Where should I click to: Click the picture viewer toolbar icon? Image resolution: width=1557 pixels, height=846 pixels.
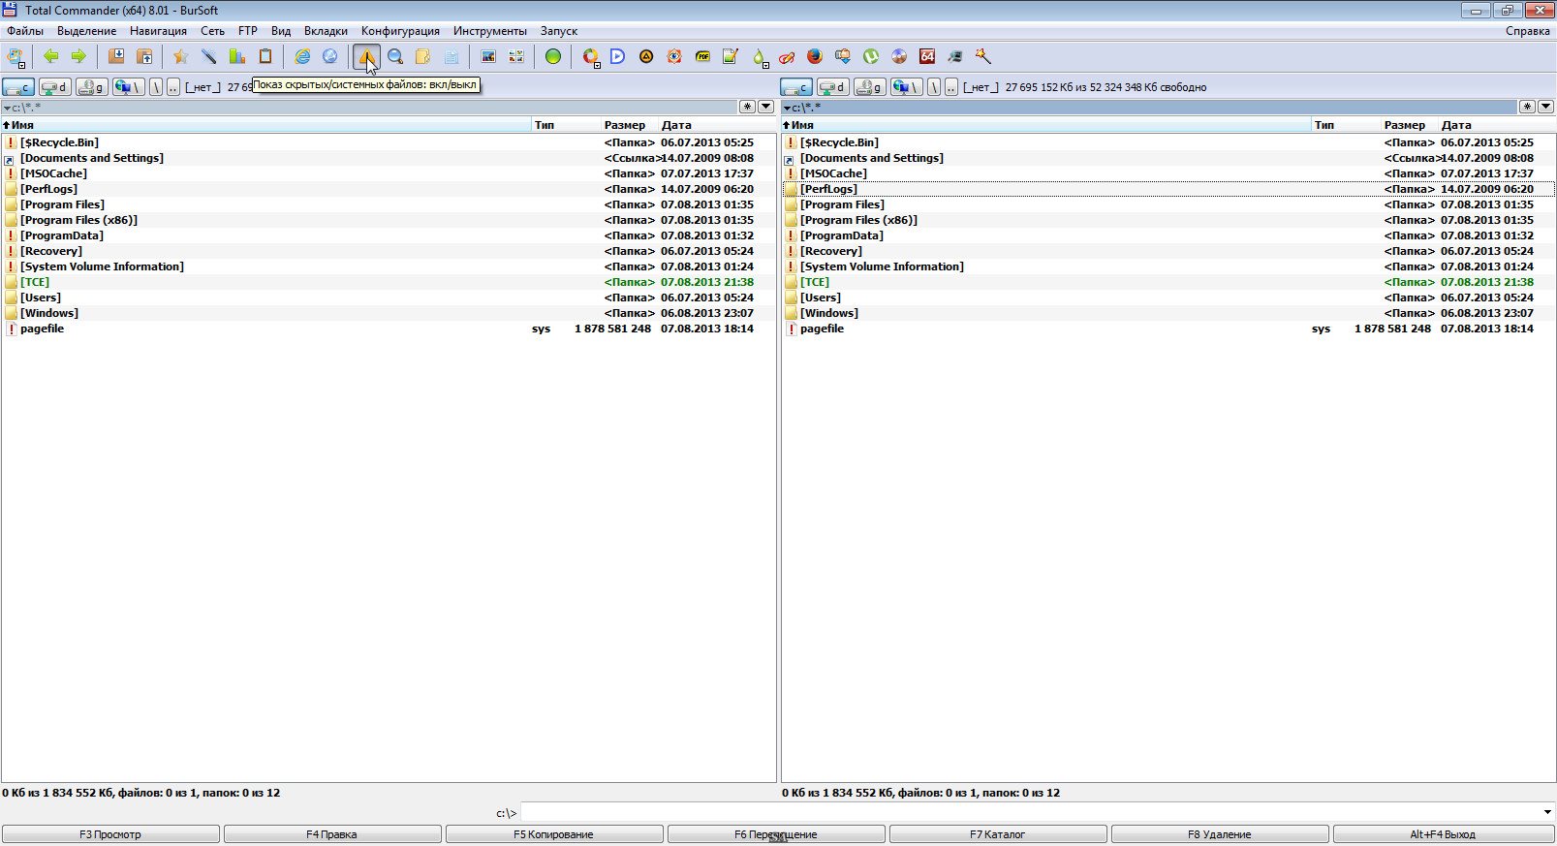pos(488,56)
